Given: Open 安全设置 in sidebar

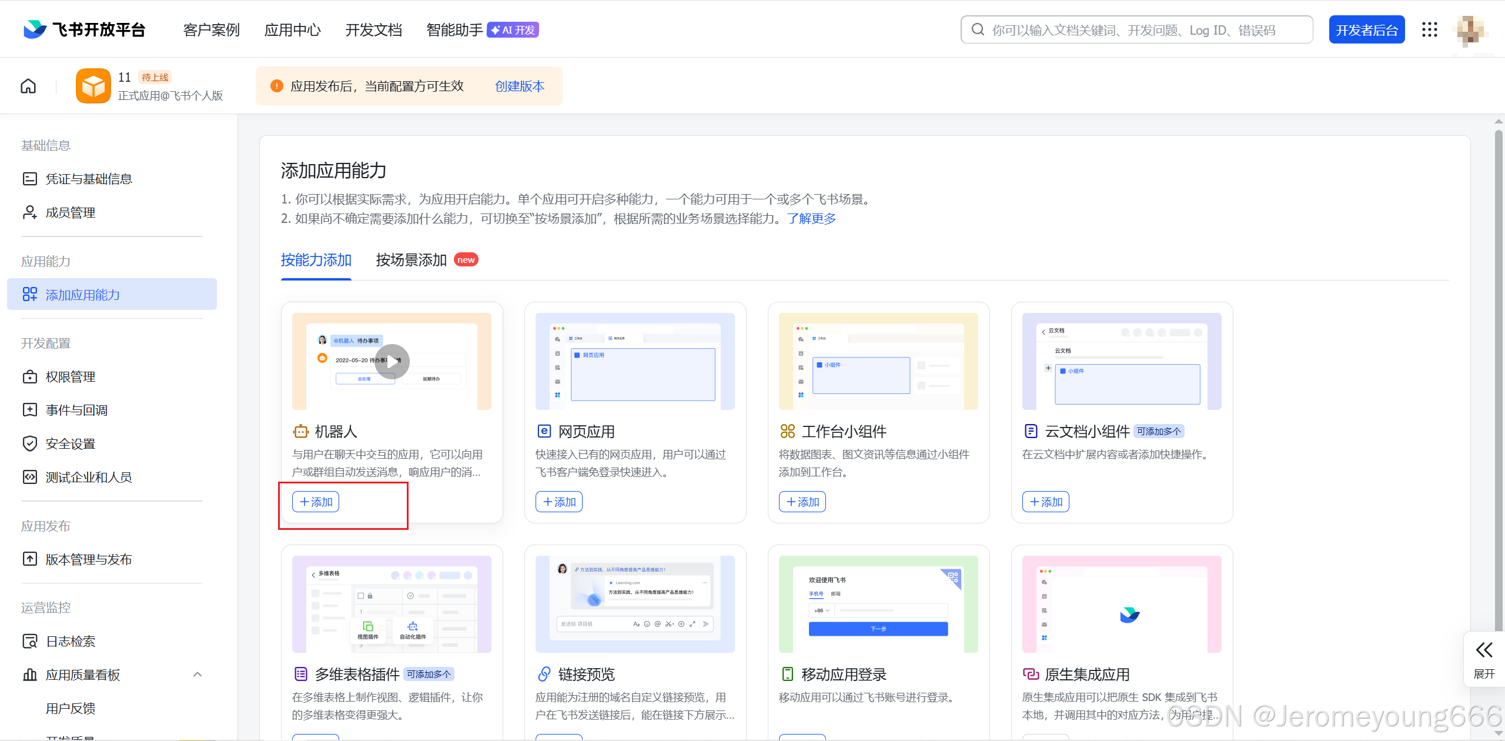Looking at the screenshot, I should point(71,443).
